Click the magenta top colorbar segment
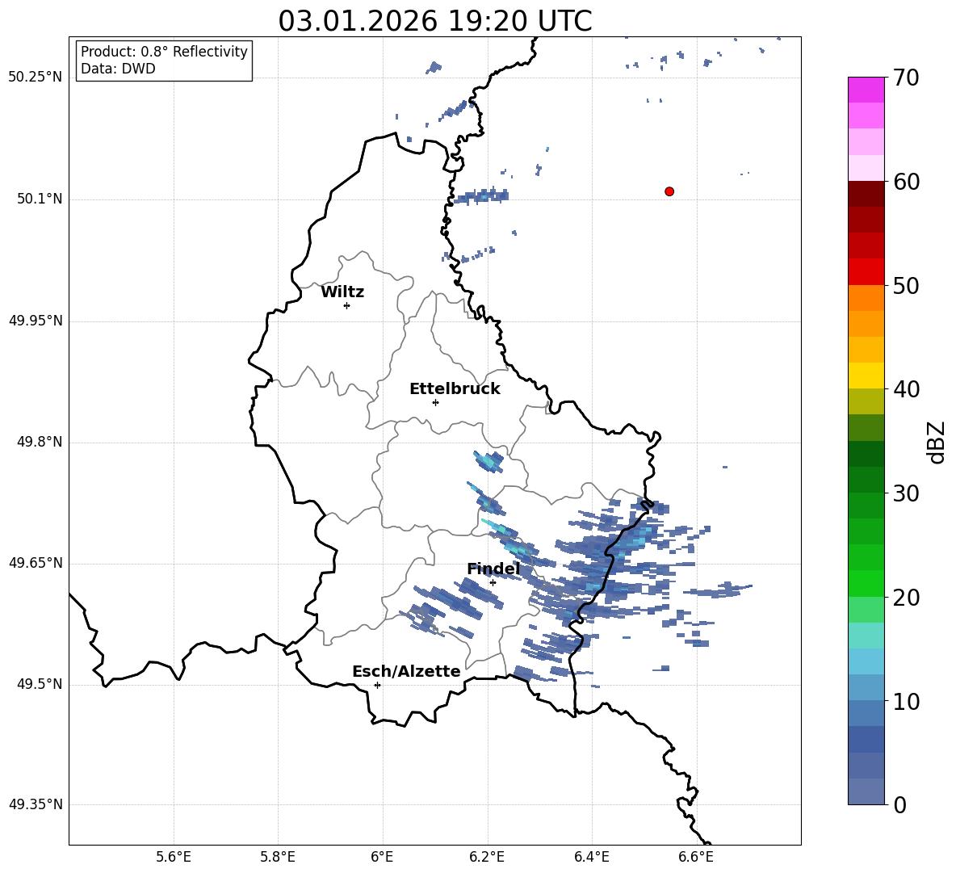The height and width of the screenshot is (873, 956). (866, 90)
